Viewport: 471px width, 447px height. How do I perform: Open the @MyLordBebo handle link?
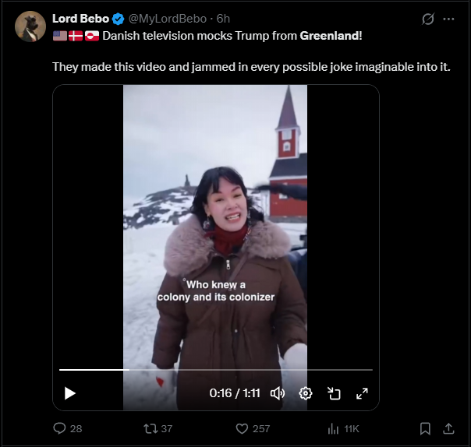[x=169, y=19]
